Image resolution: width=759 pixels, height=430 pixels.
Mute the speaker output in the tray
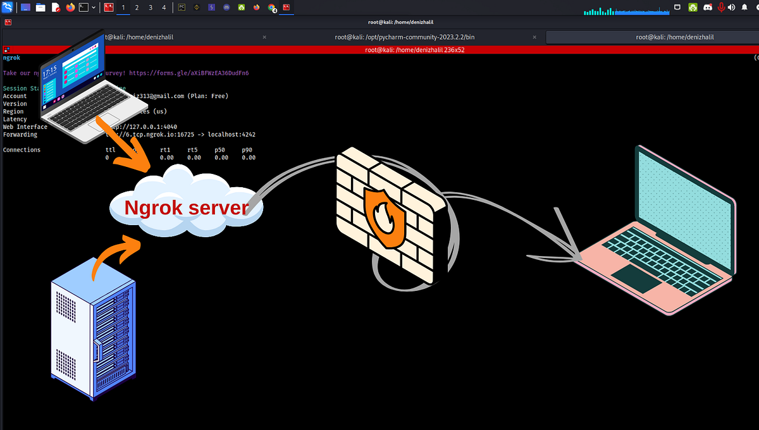tap(733, 7)
